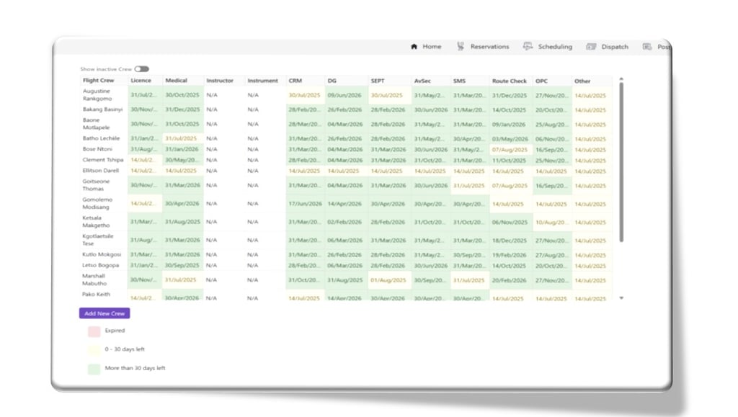
Task: Click the 0 - 30 days left yellow swatch
Action: (94, 350)
